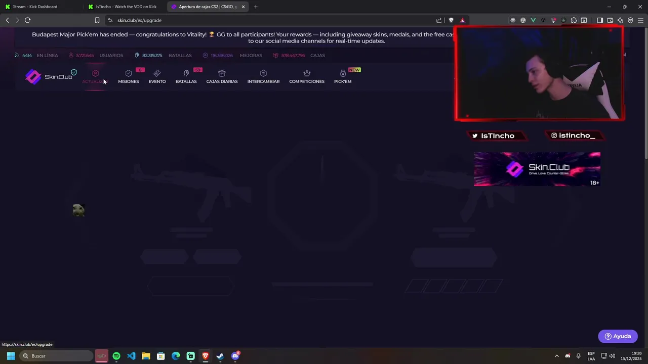This screenshot has width=648, height=364.
Task: Expand the hidden system tray icons
Action: point(557,356)
